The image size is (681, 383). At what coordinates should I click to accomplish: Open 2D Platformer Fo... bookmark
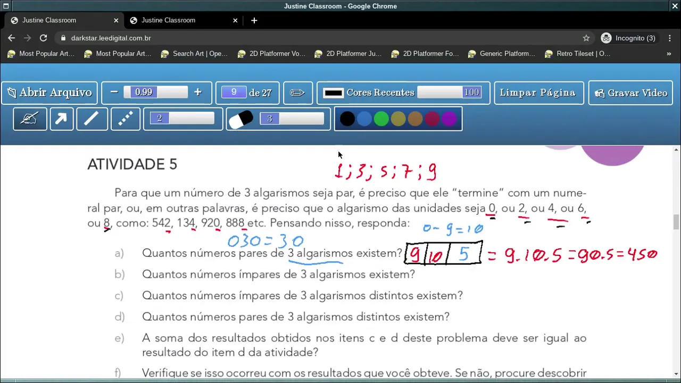coord(424,54)
